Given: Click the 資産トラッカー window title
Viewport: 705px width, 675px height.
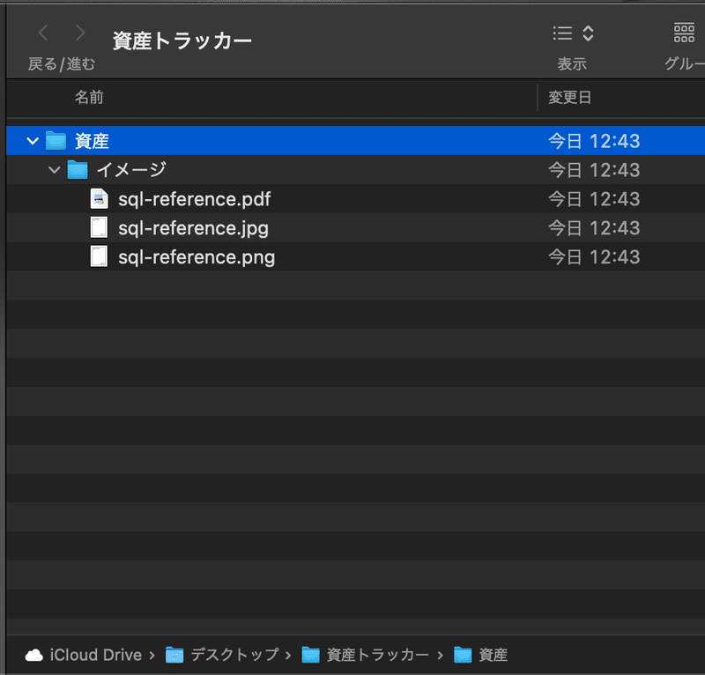Looking at the screenshot, I should point(182,41).
